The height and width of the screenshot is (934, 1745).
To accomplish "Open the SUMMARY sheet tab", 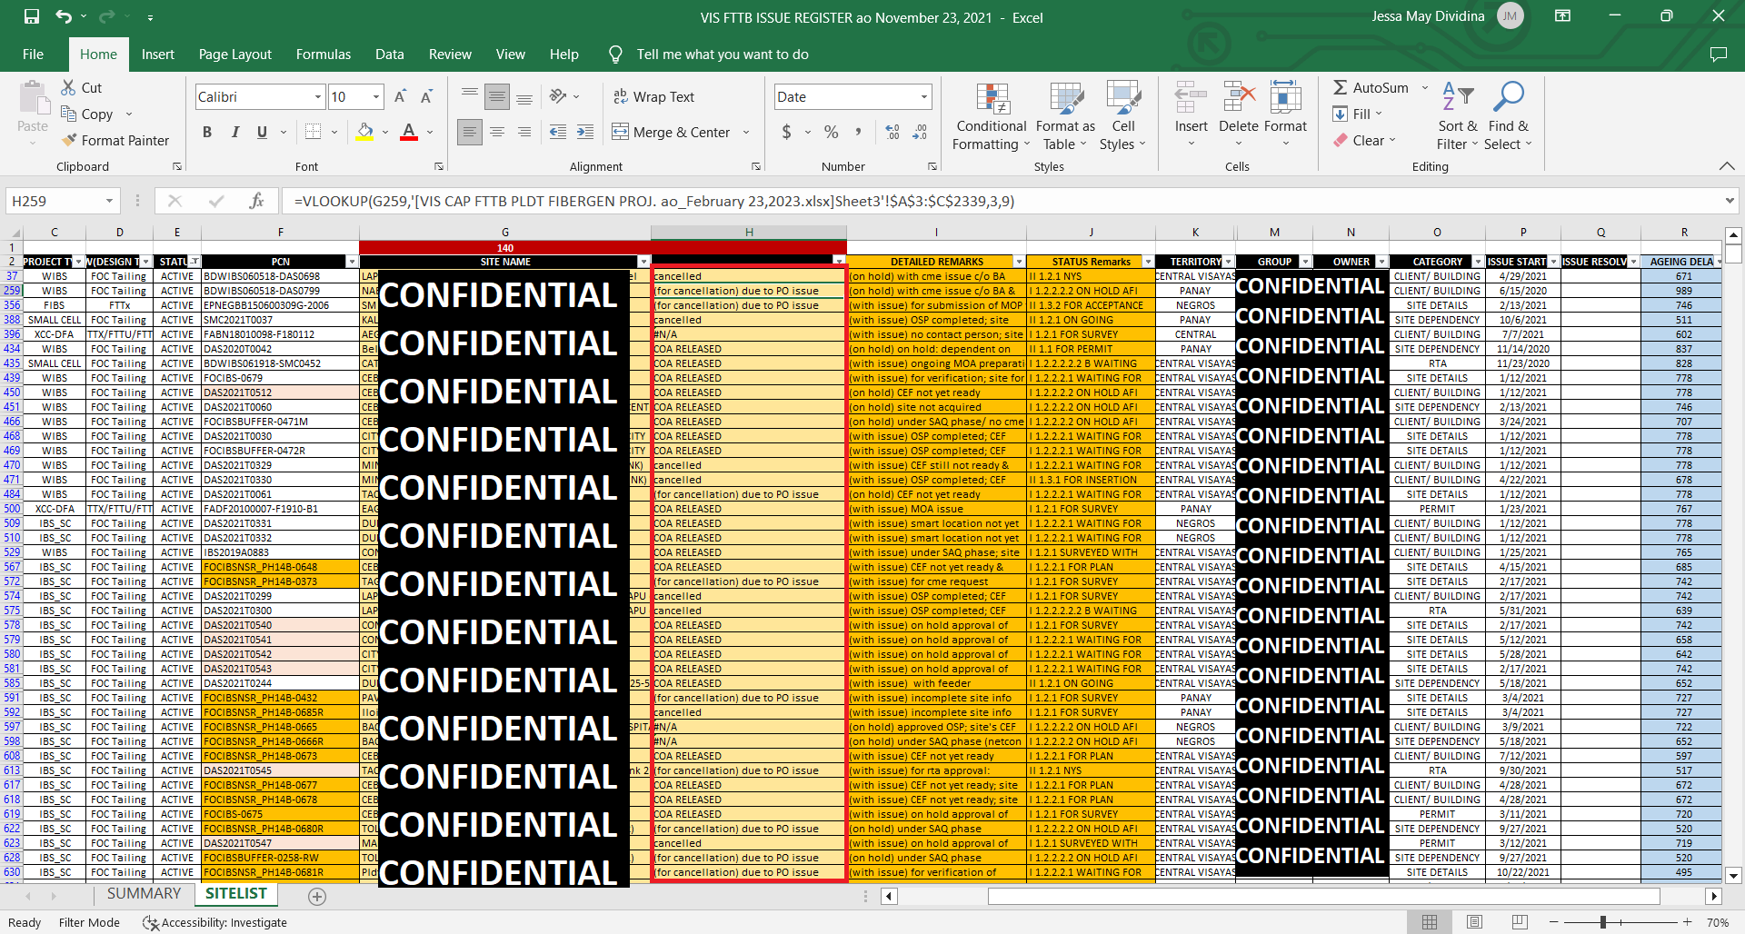I will [x=144, y=894].
